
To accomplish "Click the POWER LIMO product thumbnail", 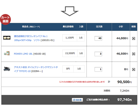I will (x=7, y=53).
